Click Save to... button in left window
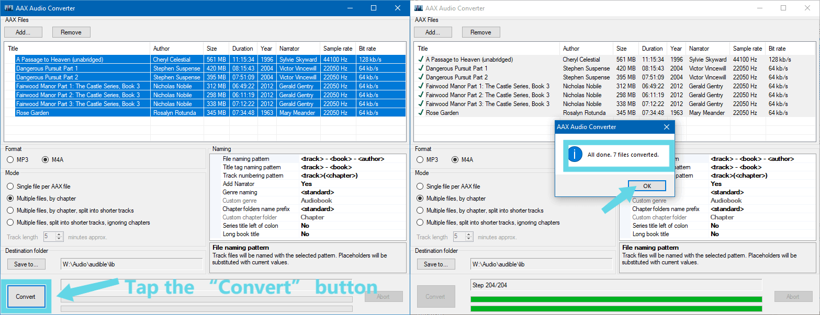The image size is (820, 315). click(x=26, y=264)
